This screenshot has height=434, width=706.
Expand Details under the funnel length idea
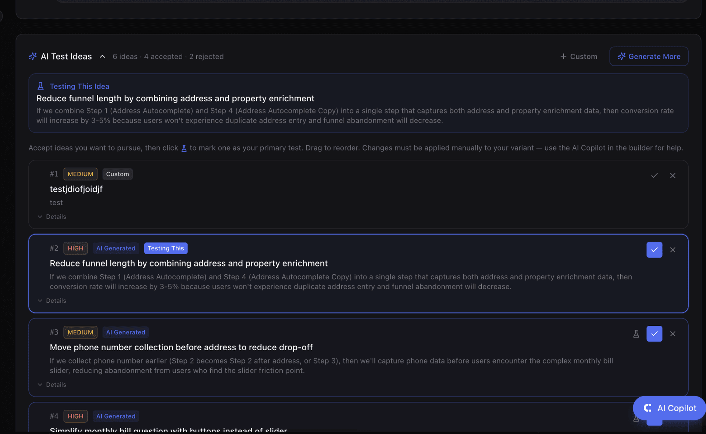(x=52, y=300)
